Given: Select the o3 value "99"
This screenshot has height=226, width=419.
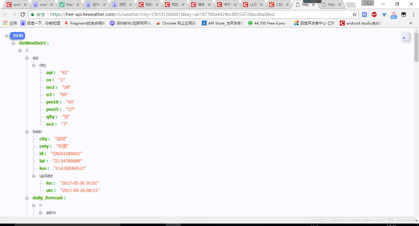Looking at the screenshot, I should click(63, 95).
